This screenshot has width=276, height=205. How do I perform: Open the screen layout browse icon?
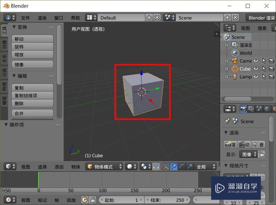point(91,18)
